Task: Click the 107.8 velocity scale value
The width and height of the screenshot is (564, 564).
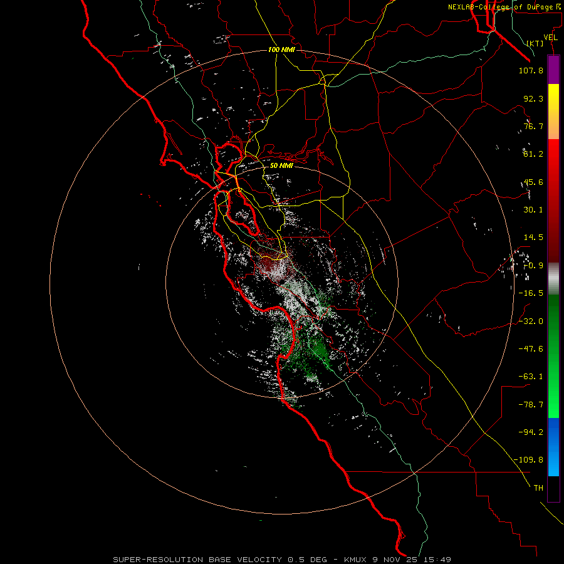Action: click(x=531, y=70)
